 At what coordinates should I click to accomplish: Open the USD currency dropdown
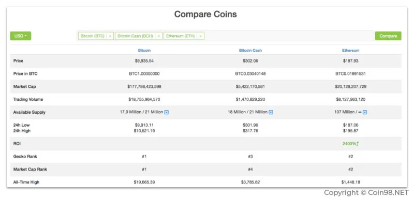pos(21,36)
